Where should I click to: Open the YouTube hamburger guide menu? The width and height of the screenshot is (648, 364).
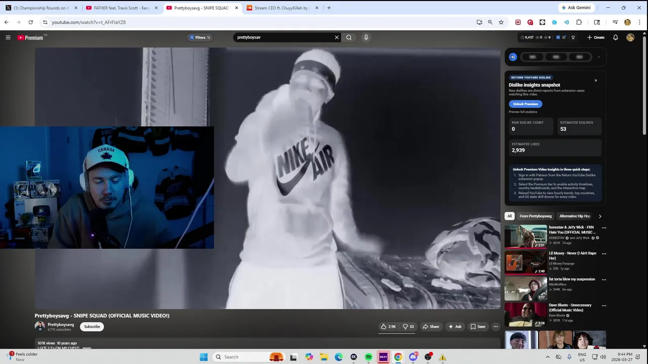tap(8, 37)
